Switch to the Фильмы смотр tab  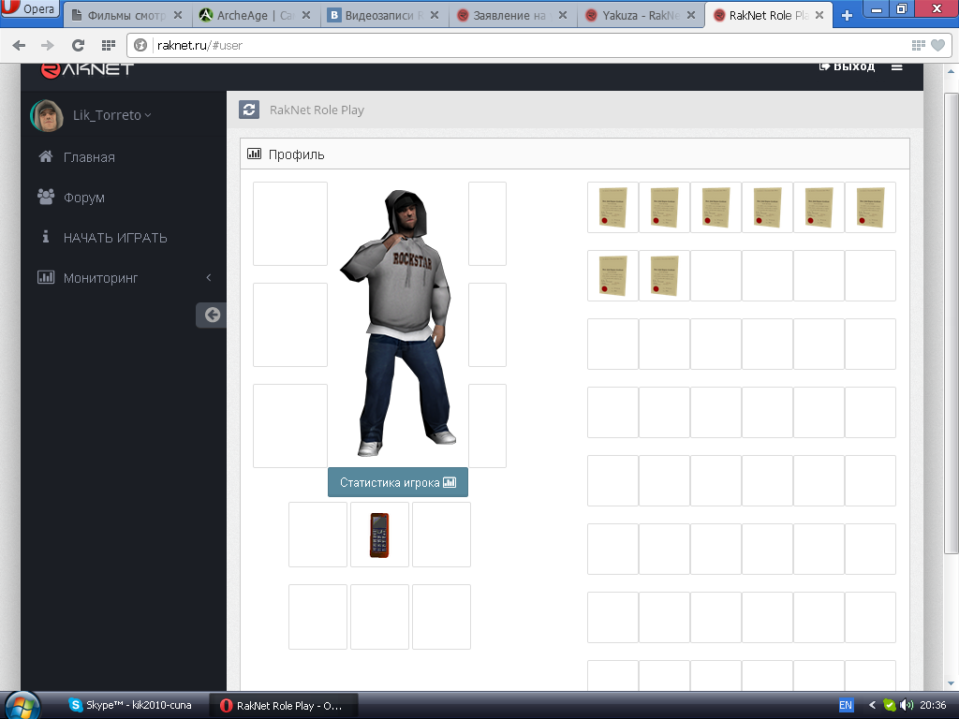click(x=126, y=15)
